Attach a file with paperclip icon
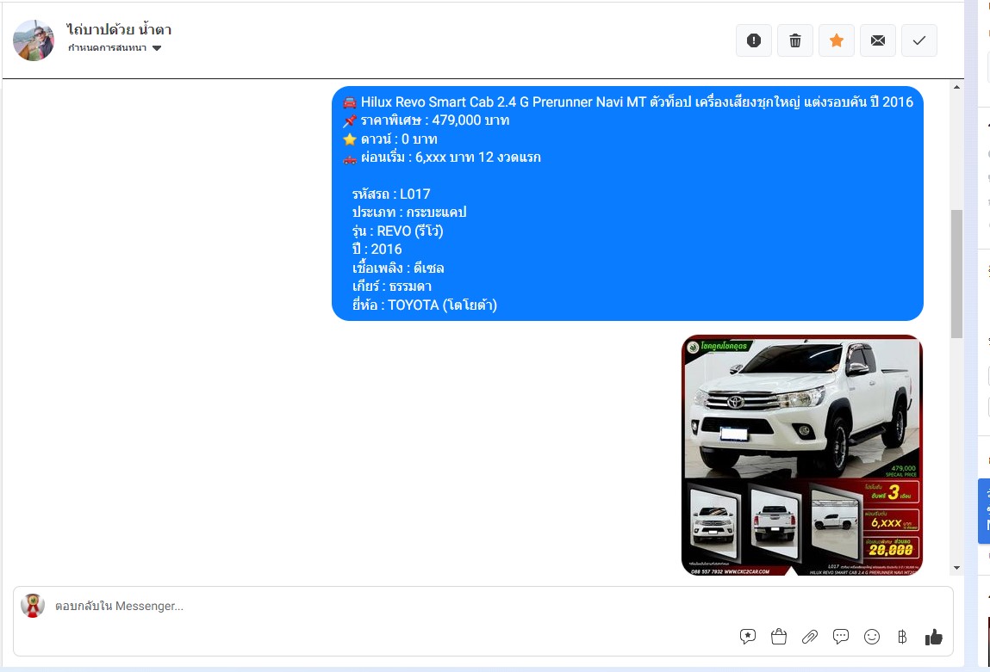 click(809, 637)
